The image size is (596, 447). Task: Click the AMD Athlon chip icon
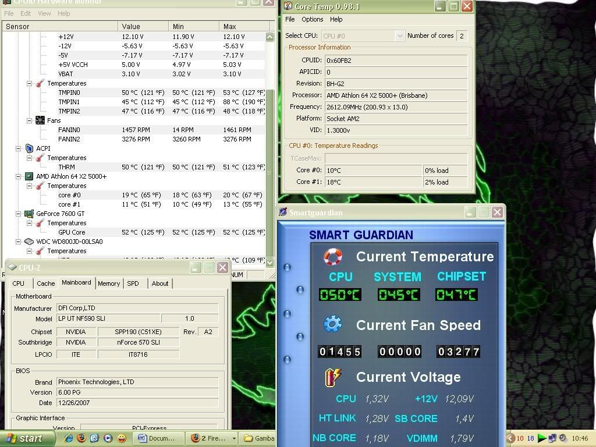tap(29, 176)
